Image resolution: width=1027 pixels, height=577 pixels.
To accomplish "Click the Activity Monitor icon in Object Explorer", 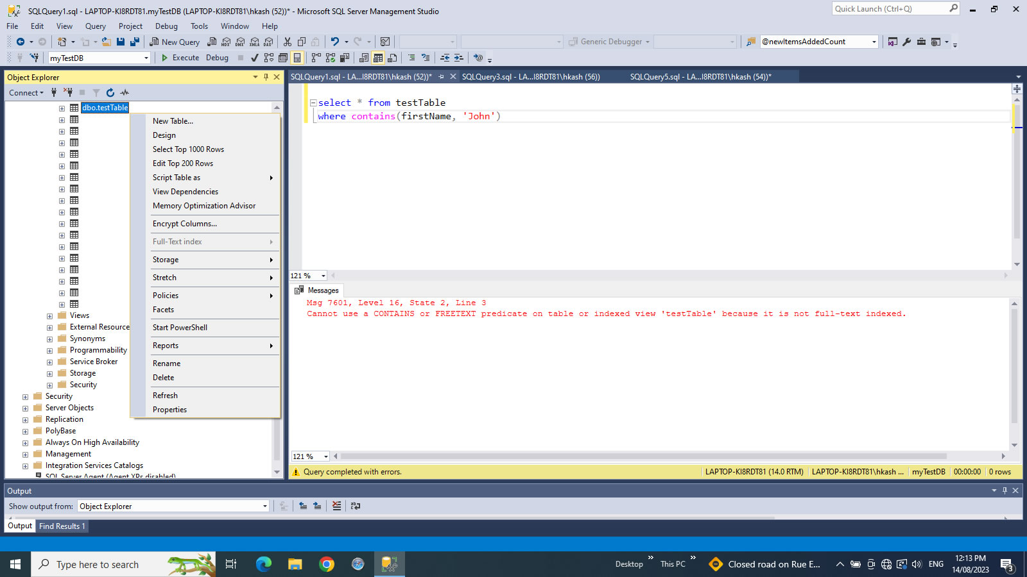I will pos(125,93).
